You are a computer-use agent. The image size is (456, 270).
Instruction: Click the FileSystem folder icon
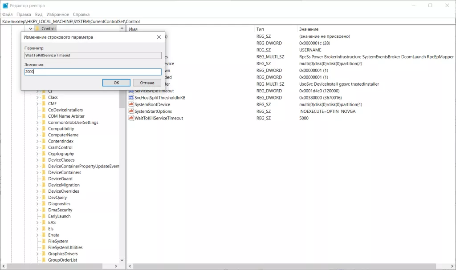(44, 241)
